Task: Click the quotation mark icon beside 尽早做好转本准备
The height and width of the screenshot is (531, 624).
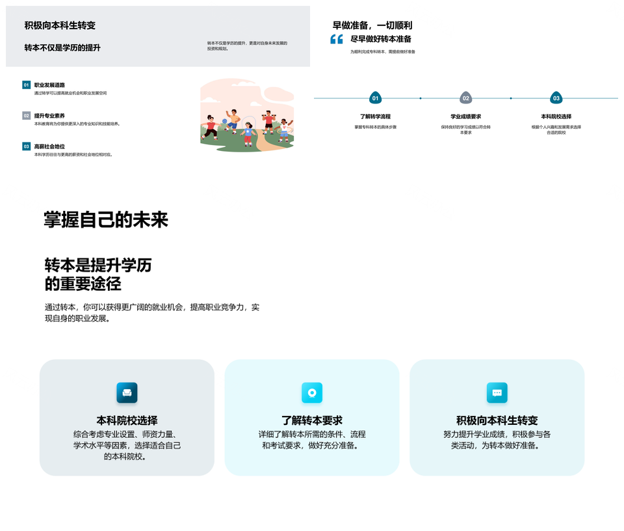Action: (x=335, y=40)
